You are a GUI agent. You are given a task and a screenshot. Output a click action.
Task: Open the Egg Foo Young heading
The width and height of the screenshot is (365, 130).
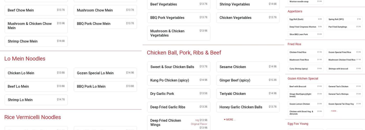click(298, 124)
